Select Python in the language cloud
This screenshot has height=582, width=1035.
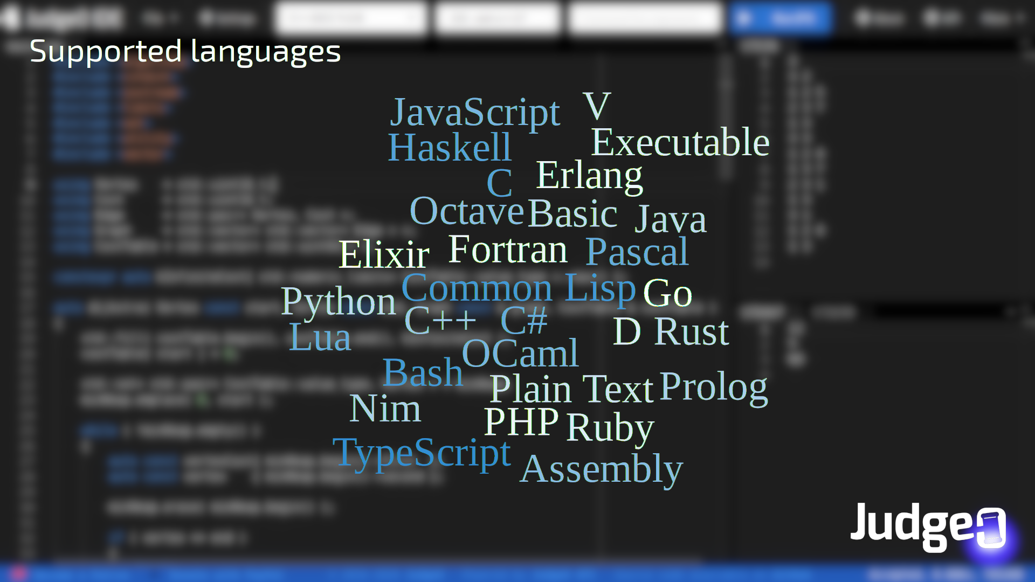click(x=338, y=301)
